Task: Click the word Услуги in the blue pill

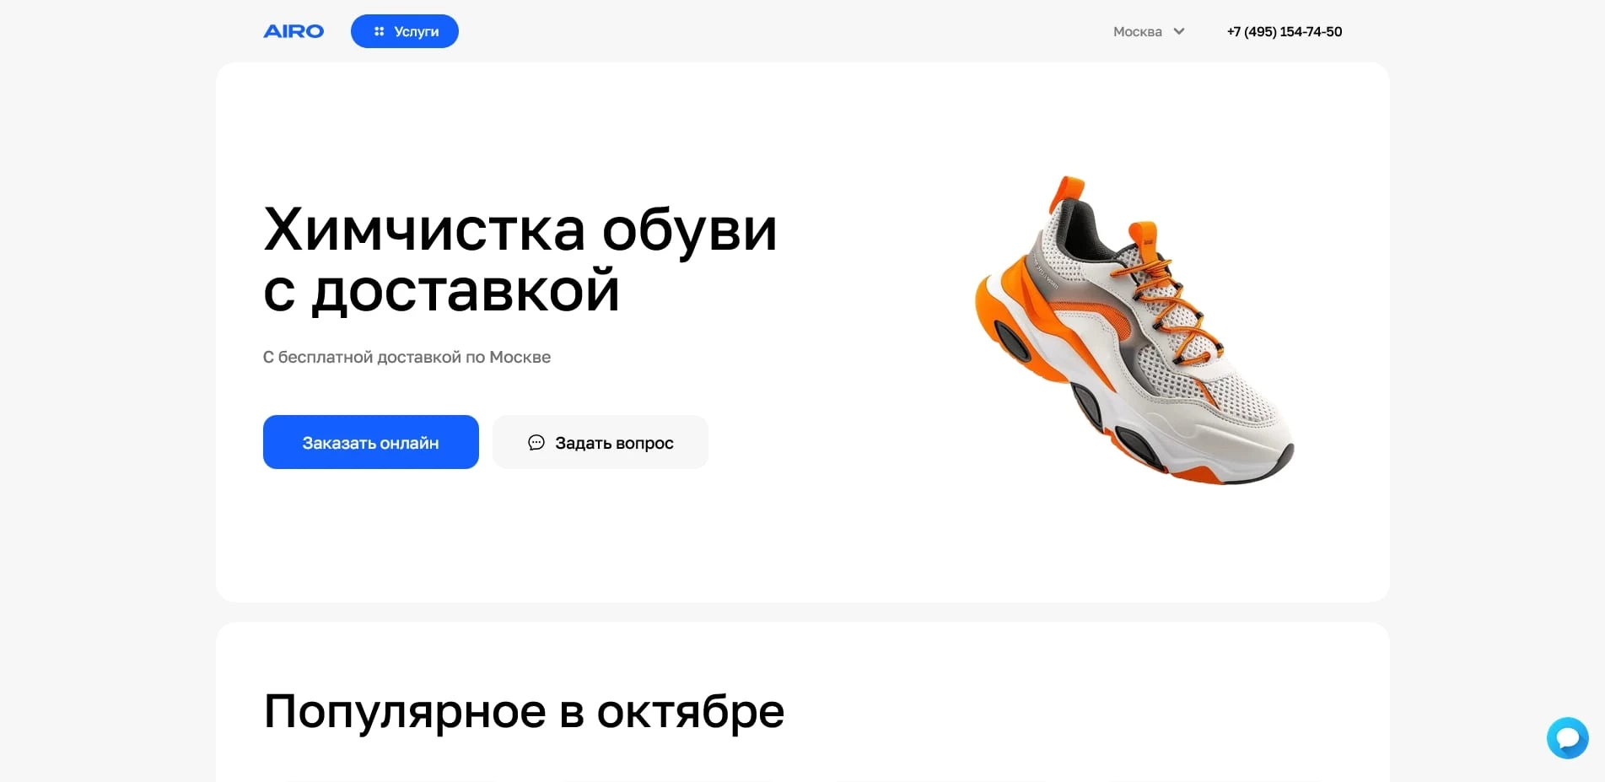Action: pyautogui.click(x=417, y=31)
